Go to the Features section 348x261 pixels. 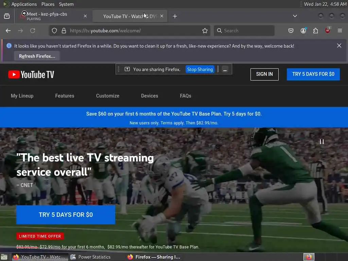[65, 96]
